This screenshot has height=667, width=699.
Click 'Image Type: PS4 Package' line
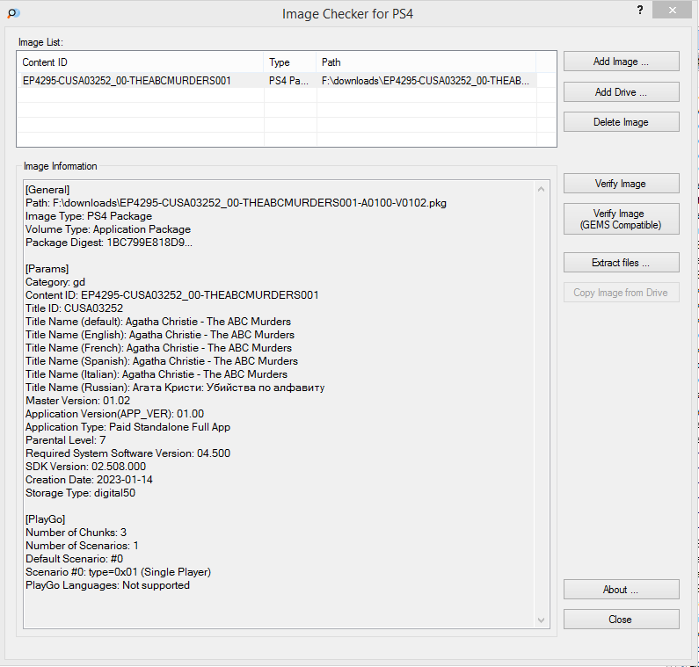89,216
